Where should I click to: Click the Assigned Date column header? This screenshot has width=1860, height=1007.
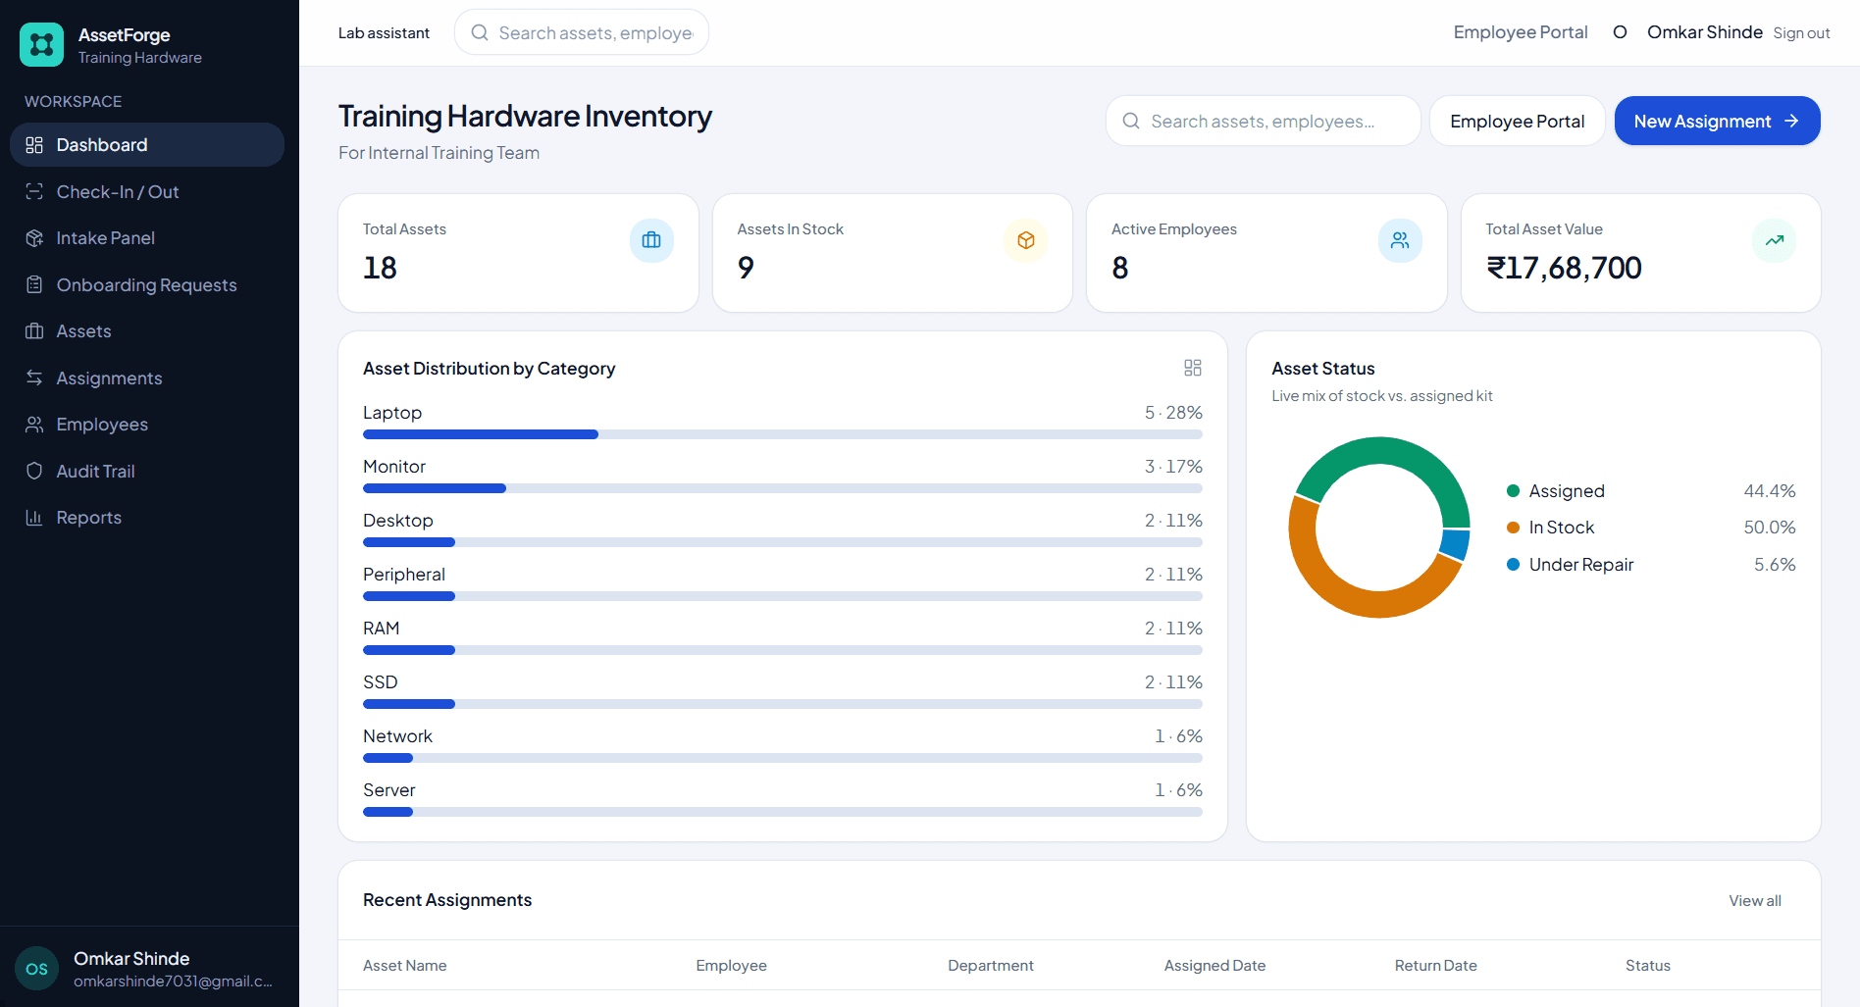1214,966
